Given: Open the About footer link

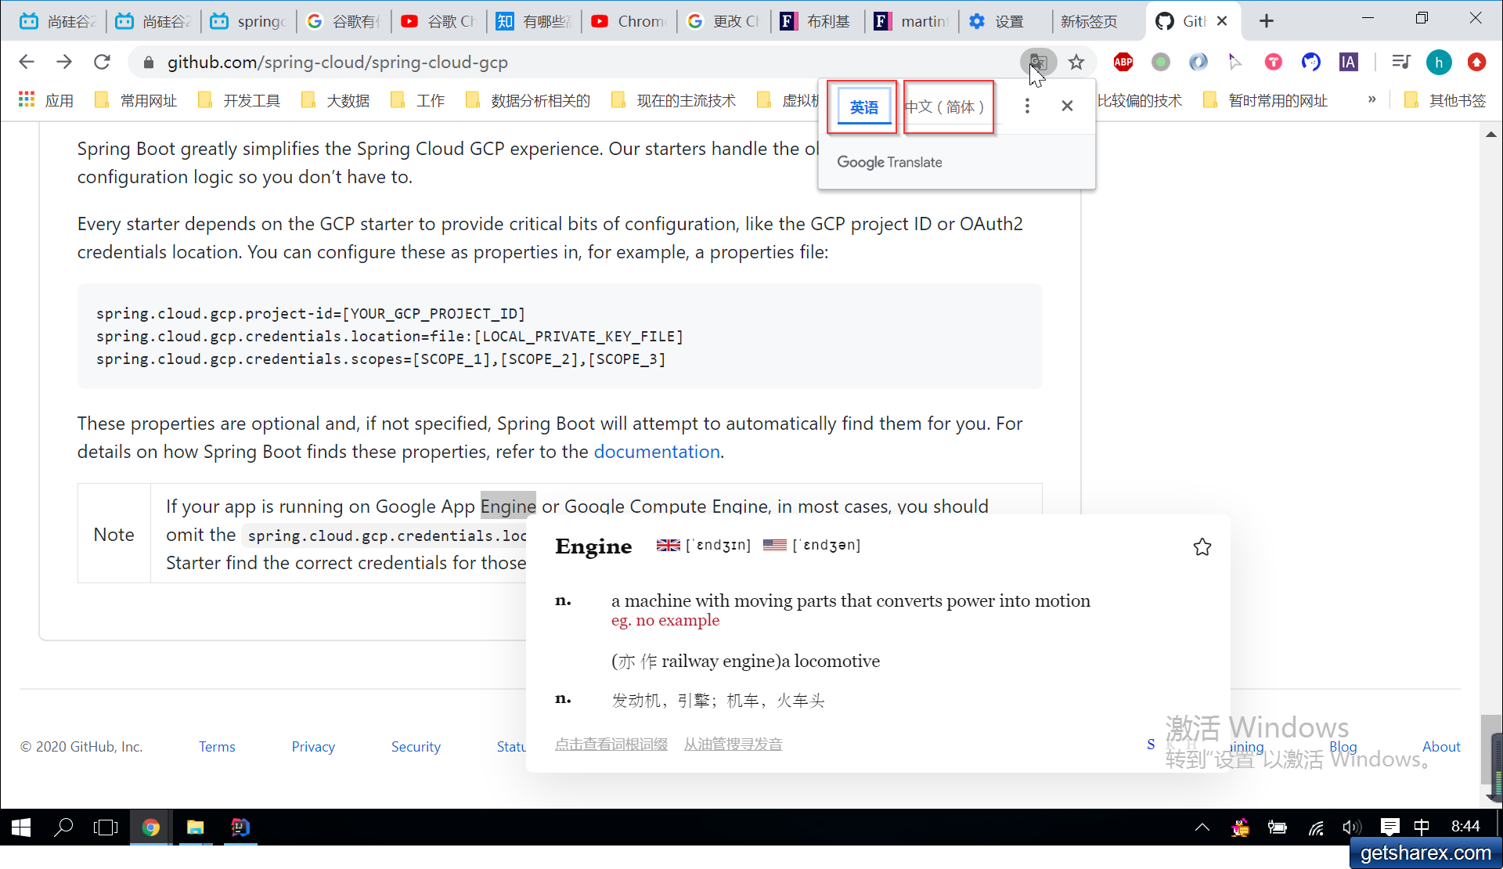Looking at the screenshot, I should point(1441,747).
